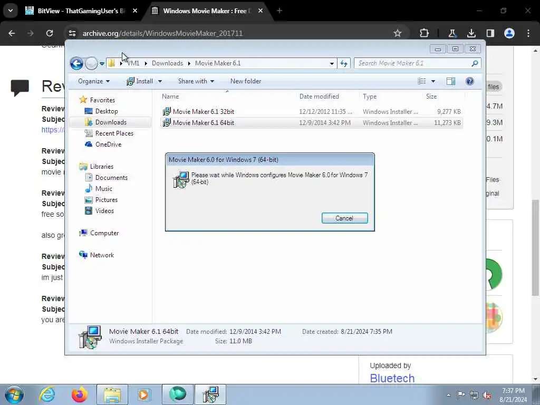Screen dimensions: 540x405
Task: Open a new browser tab
Action: pyautogui.click(x=279, y=11)
